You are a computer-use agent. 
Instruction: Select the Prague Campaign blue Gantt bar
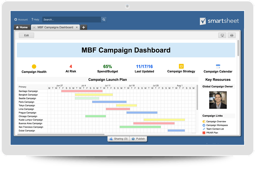coord(142,113)
